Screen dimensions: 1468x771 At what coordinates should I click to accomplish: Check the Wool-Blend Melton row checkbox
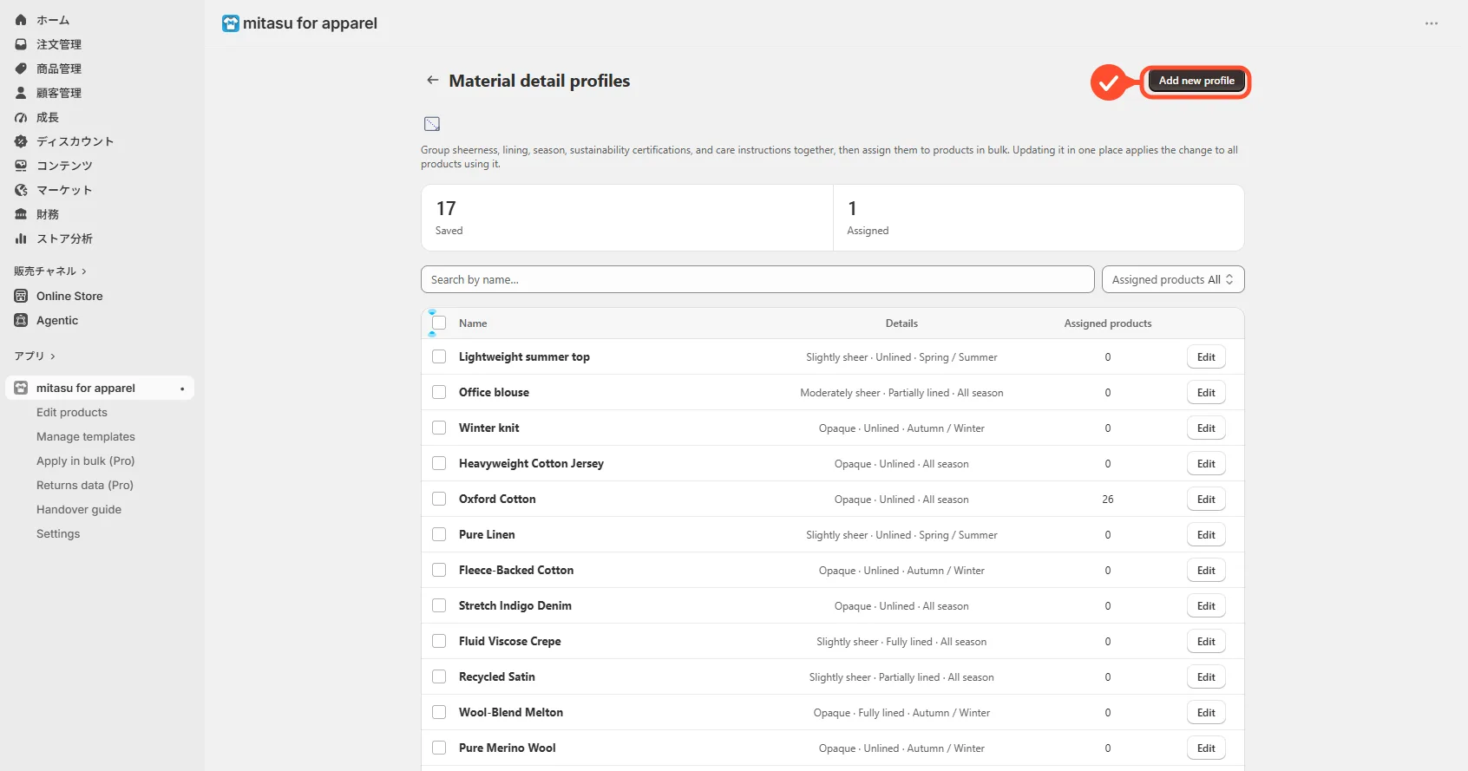439,712
